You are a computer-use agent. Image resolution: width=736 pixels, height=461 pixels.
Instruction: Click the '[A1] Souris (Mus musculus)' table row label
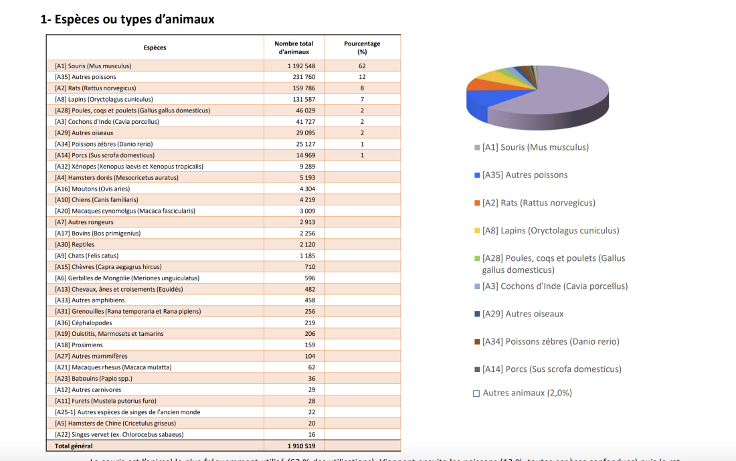[x=93, y=66]
